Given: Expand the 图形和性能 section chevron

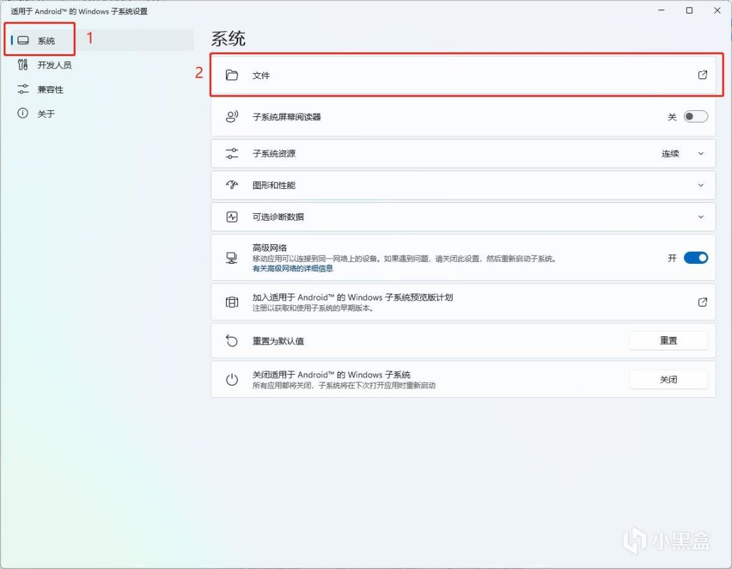Looking at the screenshot, I should click(x=701, y=185).
